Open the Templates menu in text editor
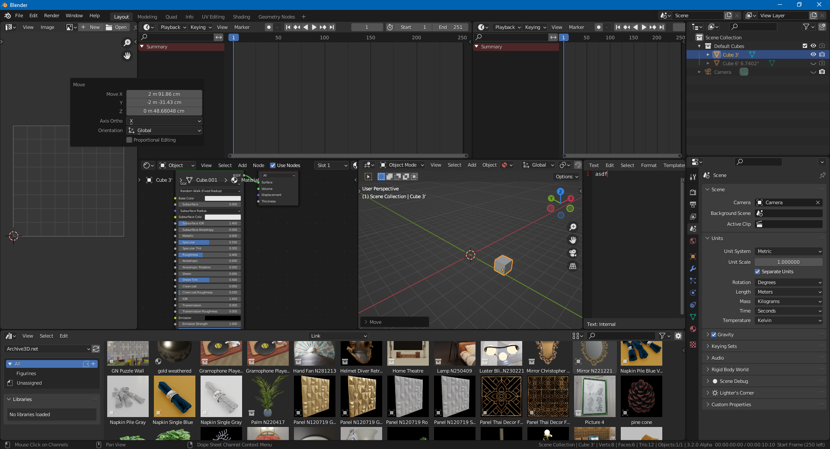Viewport: 830px width, 449px height. click(x=674, y=165)
